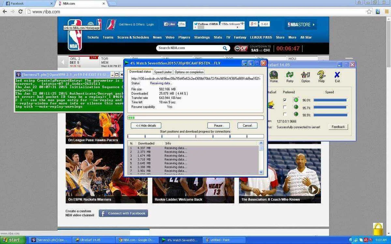Uncheck Preferred box for 96.0% server
The height and width of the screenshot is (244, 391).
coord(285,100)
